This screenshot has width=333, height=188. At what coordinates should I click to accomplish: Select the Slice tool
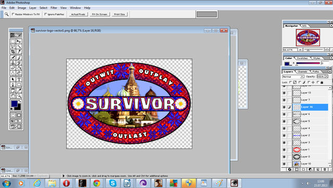[19, 52]
